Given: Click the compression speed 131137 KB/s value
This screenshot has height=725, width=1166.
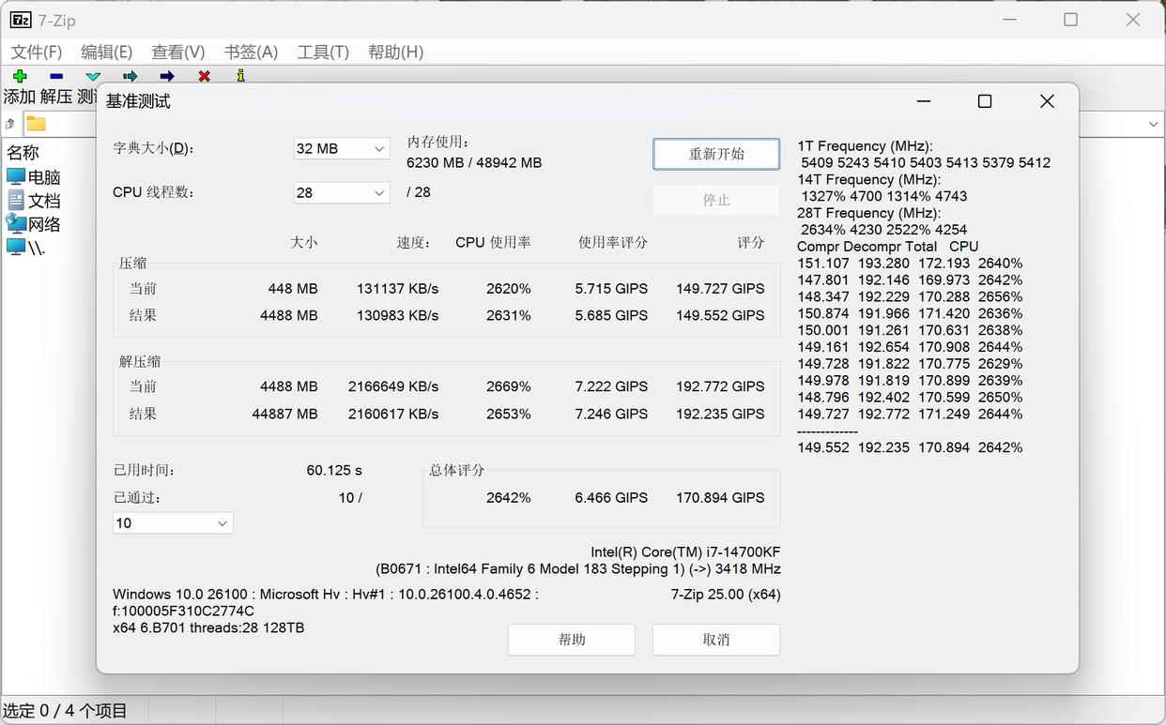Looking at the screenshot, I should pos(397,289).
